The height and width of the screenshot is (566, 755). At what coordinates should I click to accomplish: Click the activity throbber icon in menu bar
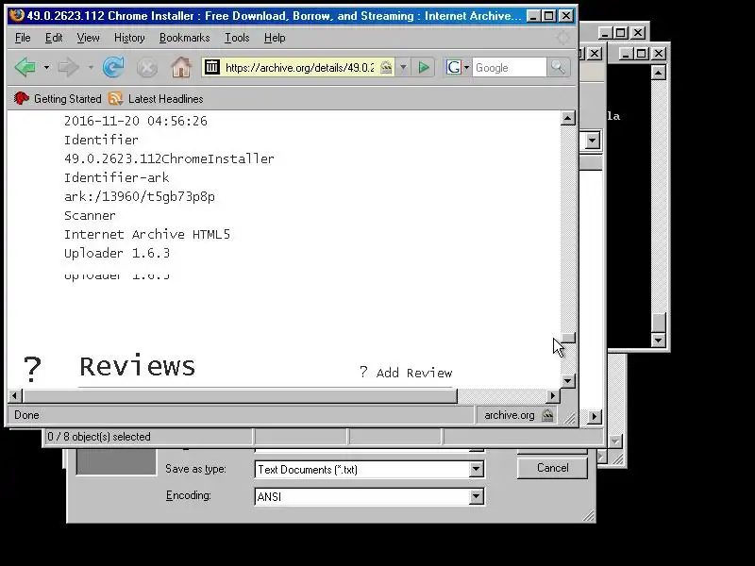tap(562, 38)
